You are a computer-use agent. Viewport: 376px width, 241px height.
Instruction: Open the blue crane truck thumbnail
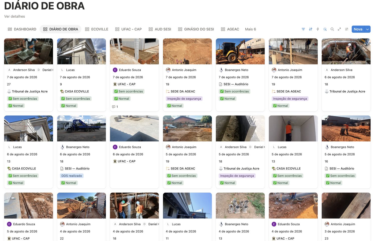point(81,129)
